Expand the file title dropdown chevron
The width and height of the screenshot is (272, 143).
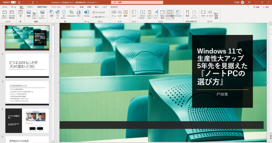pos(98,2)
